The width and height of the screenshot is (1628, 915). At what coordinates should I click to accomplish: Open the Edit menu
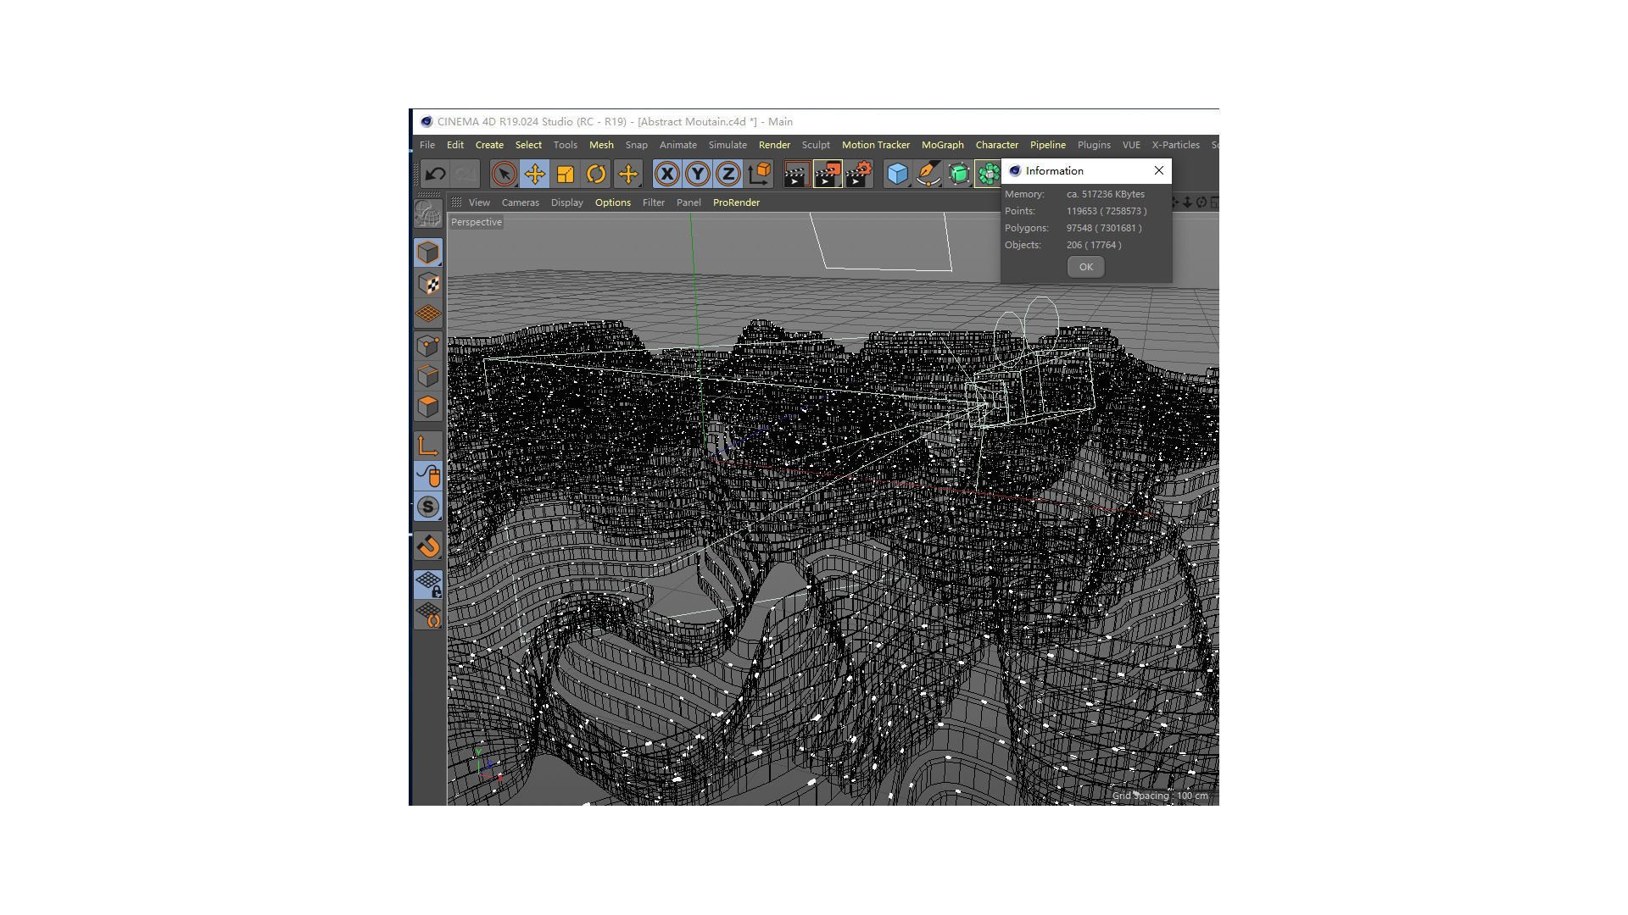455,145
